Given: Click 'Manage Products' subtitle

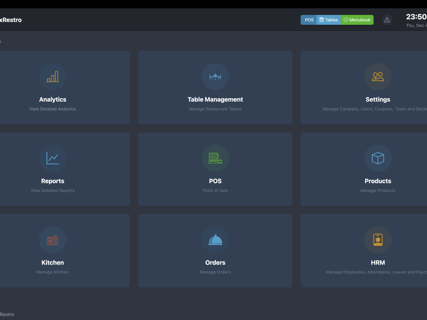Looking at the screenshot, I should tap(378, 190).
